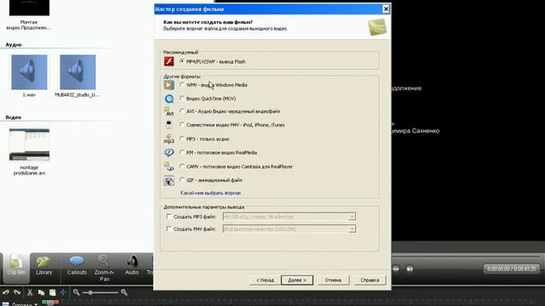Click the Аудио section heading in Clip Bin
545x306 pixels.
click(14, 44)
